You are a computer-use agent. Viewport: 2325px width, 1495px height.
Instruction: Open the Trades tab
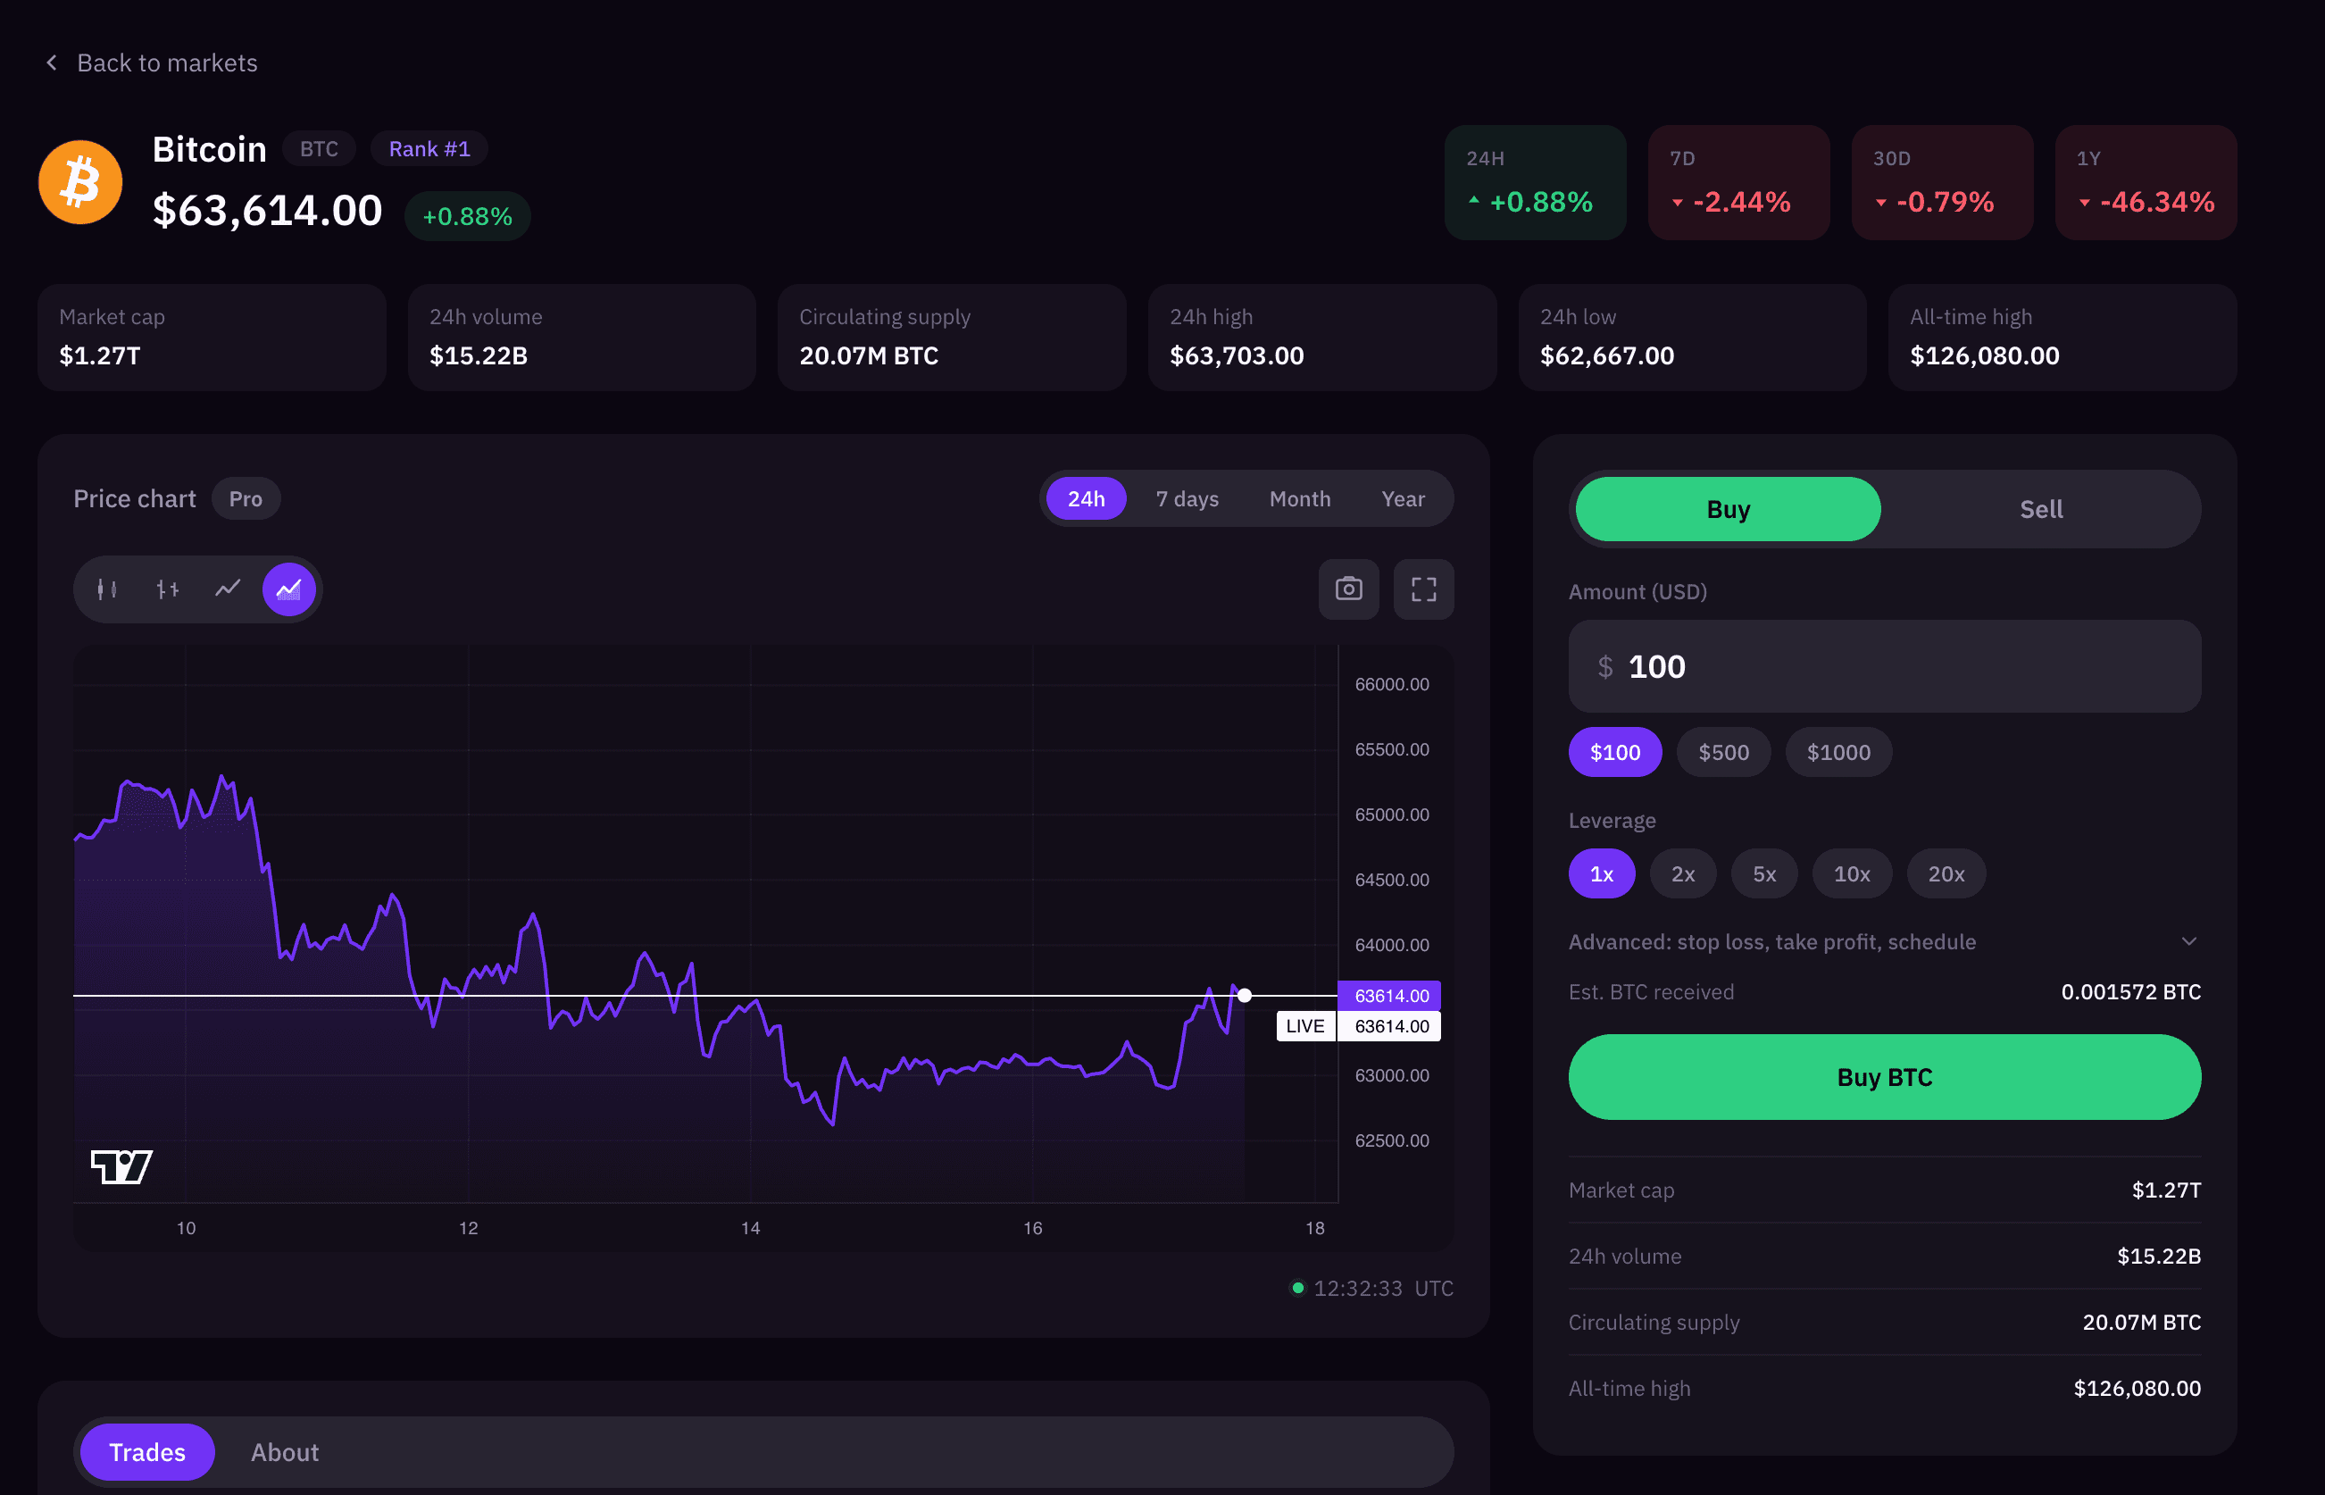pos(147,1452)
